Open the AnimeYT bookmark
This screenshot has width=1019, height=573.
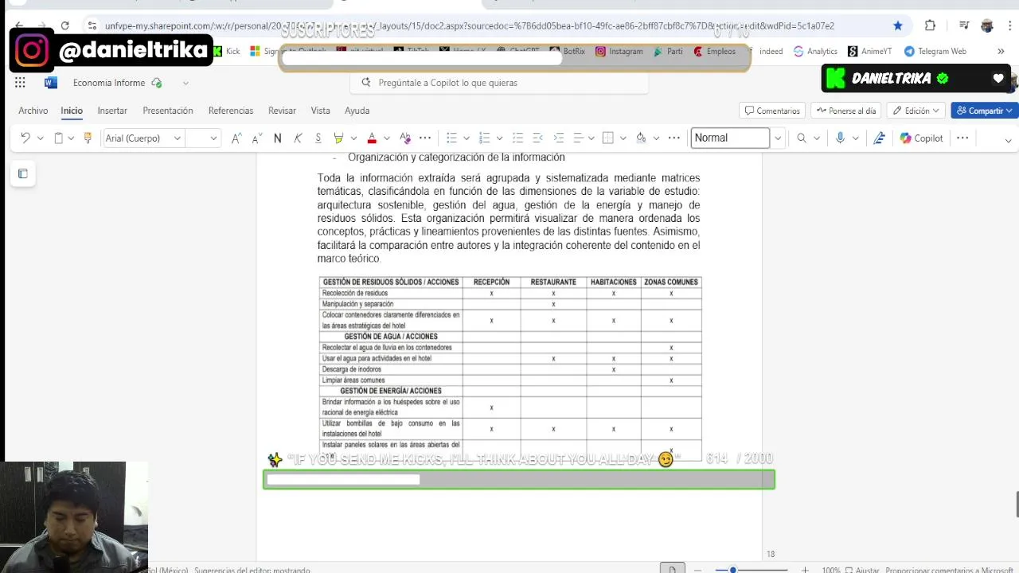pyautogui.click(x=869, y=51)
